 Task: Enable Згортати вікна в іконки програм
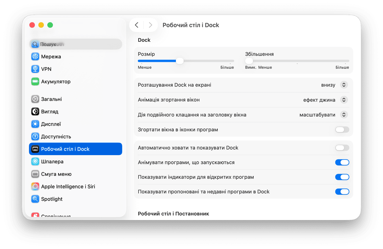pyautogui.click(x=342, y=130)
